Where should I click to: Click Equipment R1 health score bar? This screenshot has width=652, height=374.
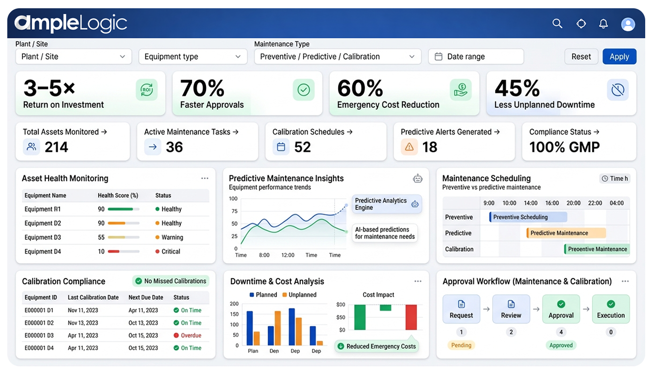(x=123, y=209)
